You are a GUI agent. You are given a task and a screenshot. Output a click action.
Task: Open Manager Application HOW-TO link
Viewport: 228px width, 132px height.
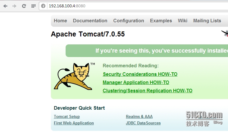tap(136, 82)
